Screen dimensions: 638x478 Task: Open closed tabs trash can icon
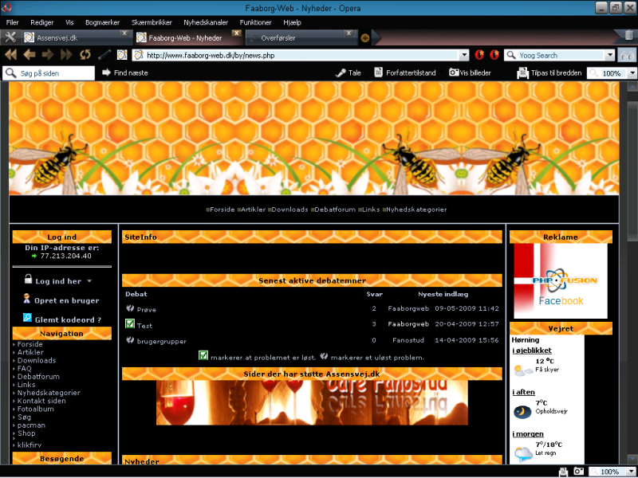click(x=629, y=37)
